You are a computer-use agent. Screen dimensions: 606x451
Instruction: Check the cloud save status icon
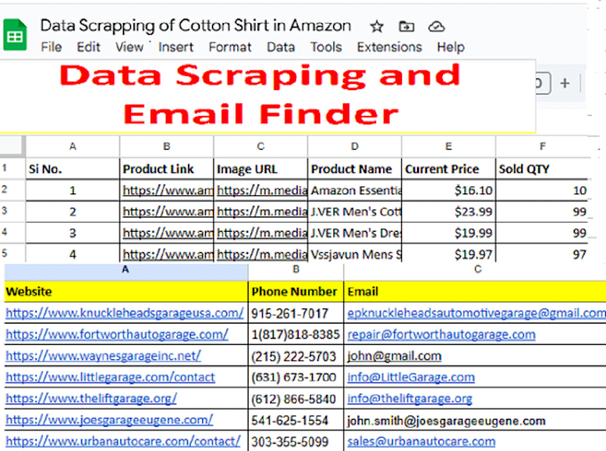pyautogui.click(x=437, y=27)
